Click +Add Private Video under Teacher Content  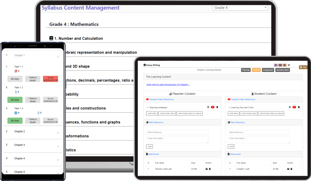point(167,113)
